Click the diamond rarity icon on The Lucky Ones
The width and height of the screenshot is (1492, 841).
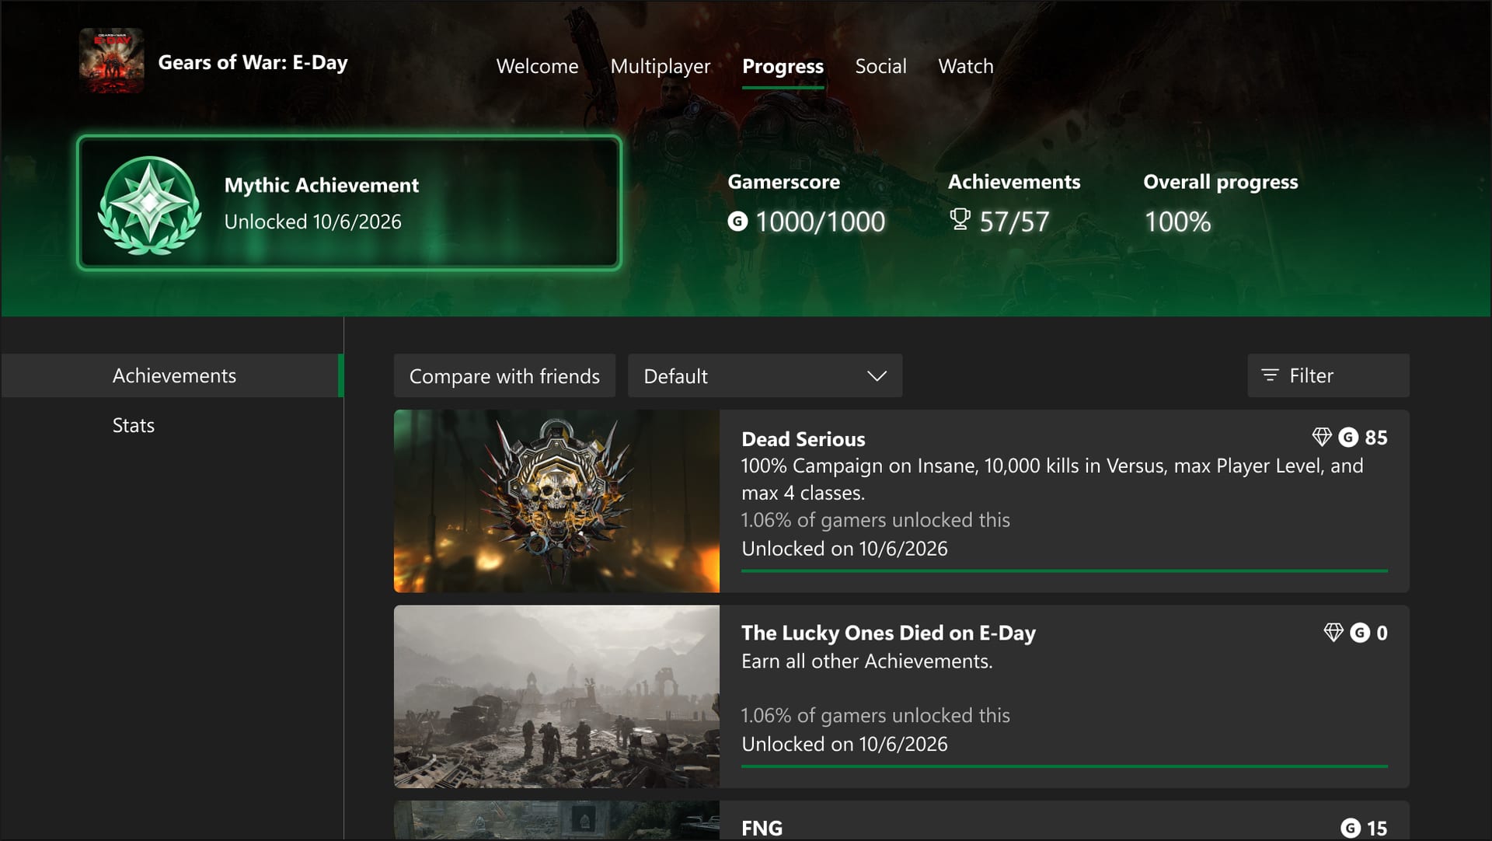pos(1333,633)
